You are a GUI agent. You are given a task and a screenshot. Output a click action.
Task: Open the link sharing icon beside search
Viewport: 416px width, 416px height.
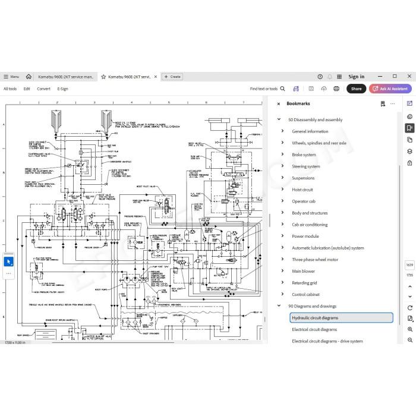click(296, 89)
